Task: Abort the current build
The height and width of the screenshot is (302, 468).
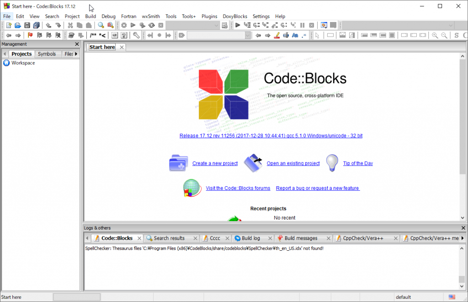Action: [160, 26]
